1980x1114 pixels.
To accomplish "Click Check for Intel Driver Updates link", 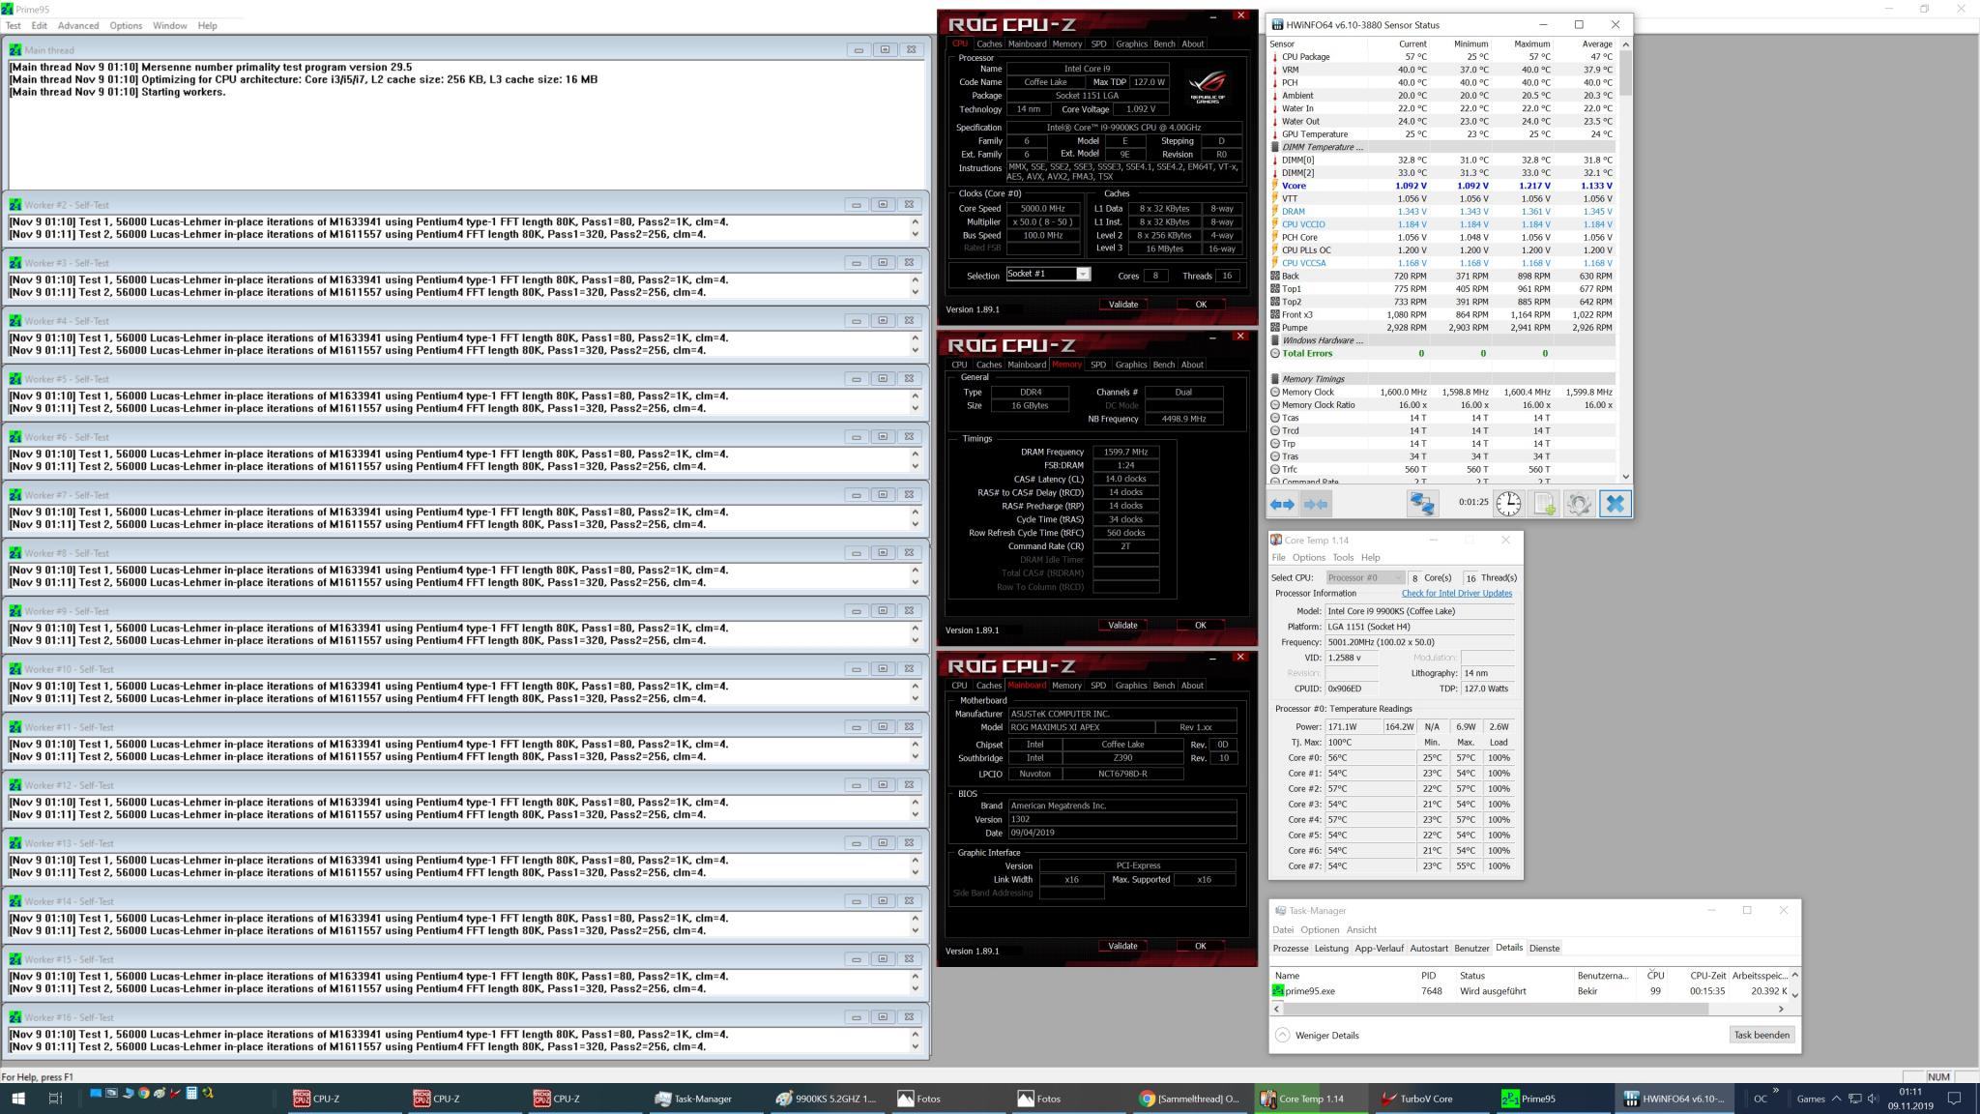I will click(1457, 594).
